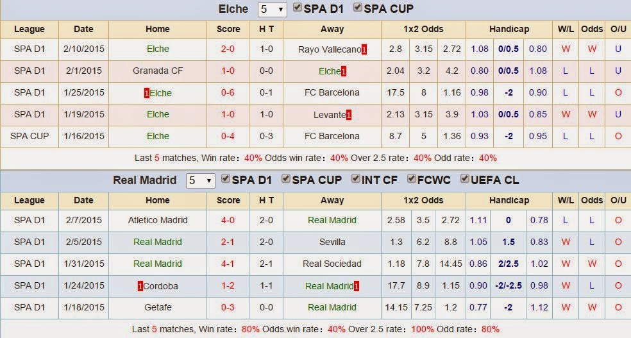Image resolution: width=631 pixels, height=338 pixels.
Task: Click red card icon before Cordoba
Action: [140, 286]
